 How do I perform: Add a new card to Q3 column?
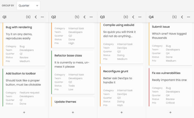click(122, 112)
